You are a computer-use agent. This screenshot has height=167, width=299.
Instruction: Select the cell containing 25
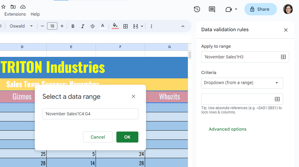click(23, 154)
